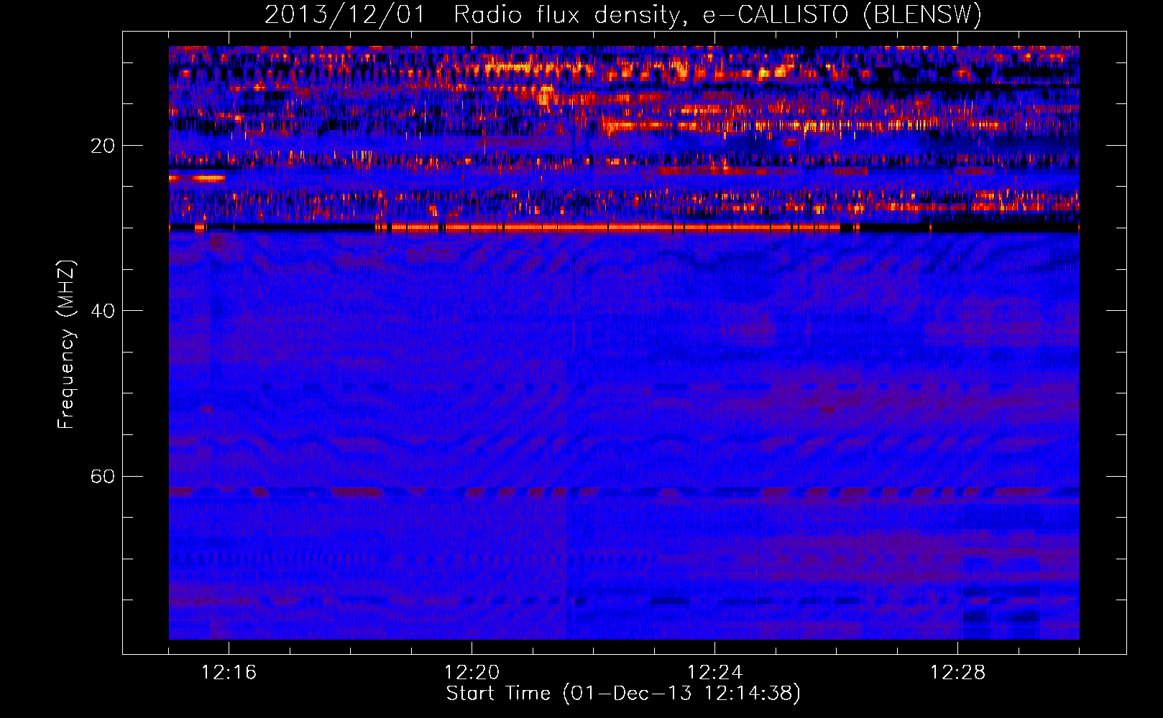Click the short orange streak near 24 MHz at start
This screenshot has width=1163, height=718.
[197, 178]
